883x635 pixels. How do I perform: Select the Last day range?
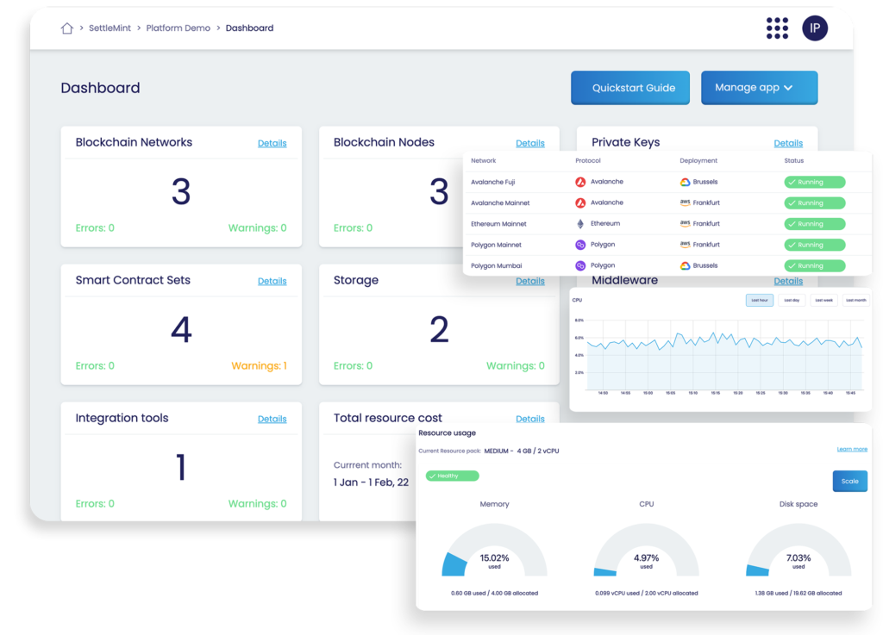pyautogui.click(x=792, y=301)
